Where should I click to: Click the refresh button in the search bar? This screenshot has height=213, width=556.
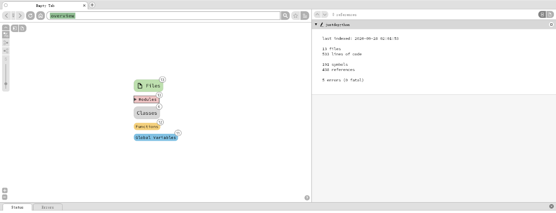[30, 16]
